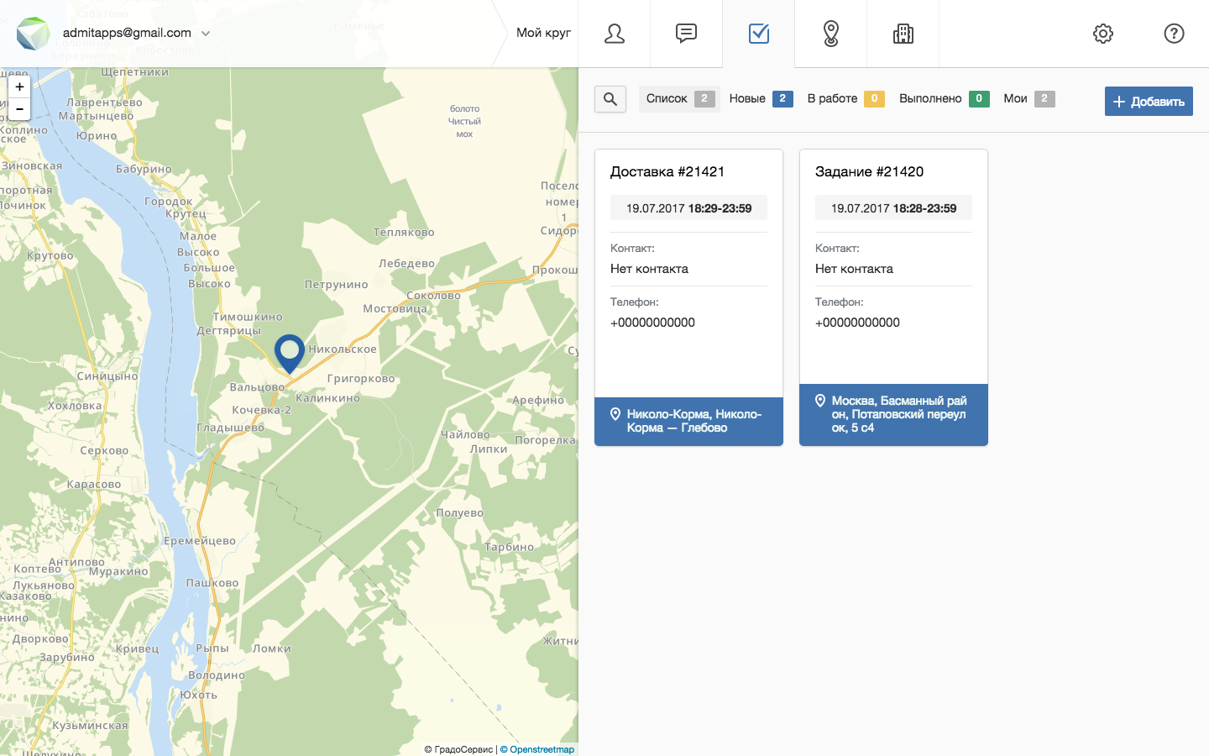Click the Николо-Корма address footer
The width and height of the screenshot is (1209, 756).
[688, 421]
